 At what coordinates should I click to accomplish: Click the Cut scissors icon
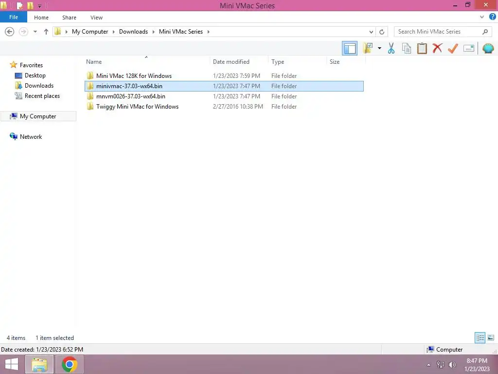391,48
